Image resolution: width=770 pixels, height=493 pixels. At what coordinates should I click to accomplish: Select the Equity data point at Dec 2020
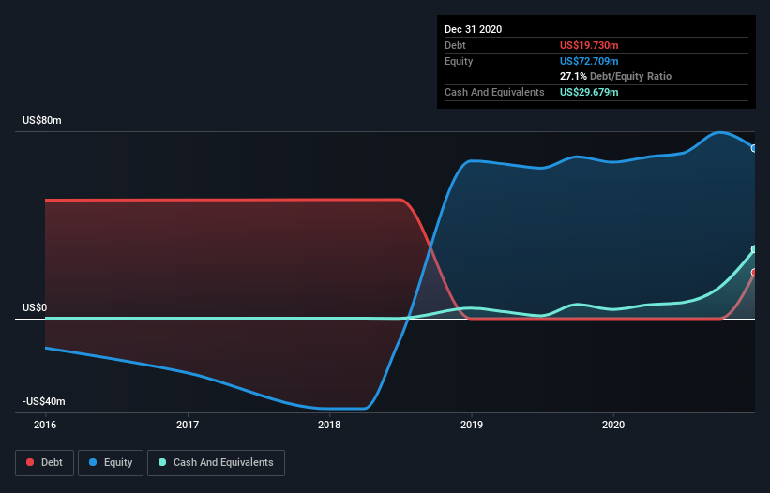(754, 148)
